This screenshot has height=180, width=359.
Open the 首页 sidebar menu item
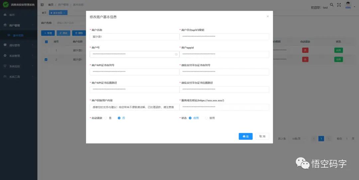tap(19, 15)
